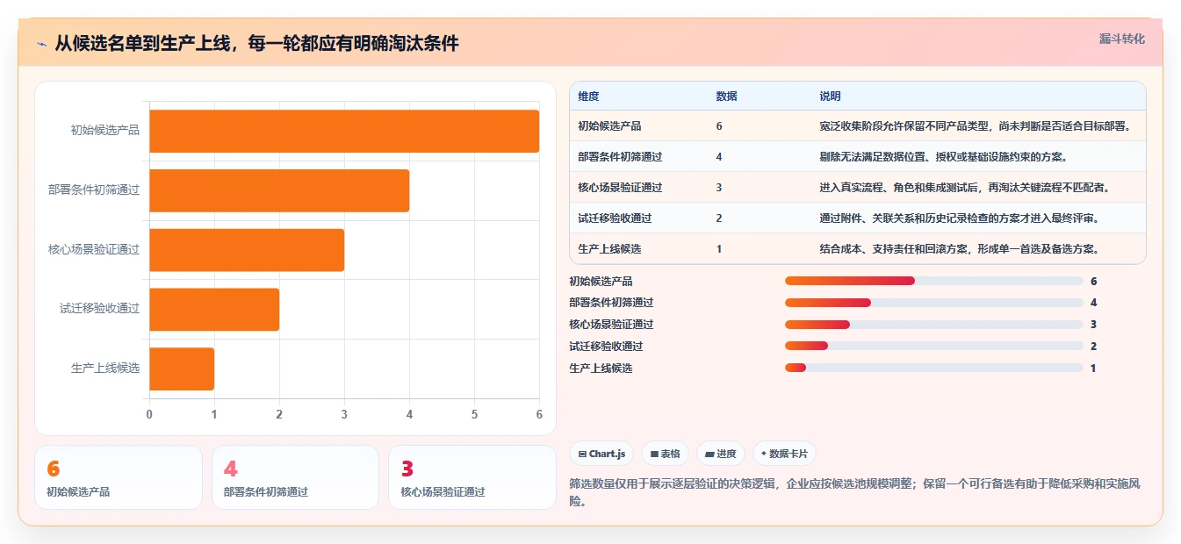Click the chart y-axis label 部署条件初筛通过
1181x544 pixels.
click(x=94, y=190)
